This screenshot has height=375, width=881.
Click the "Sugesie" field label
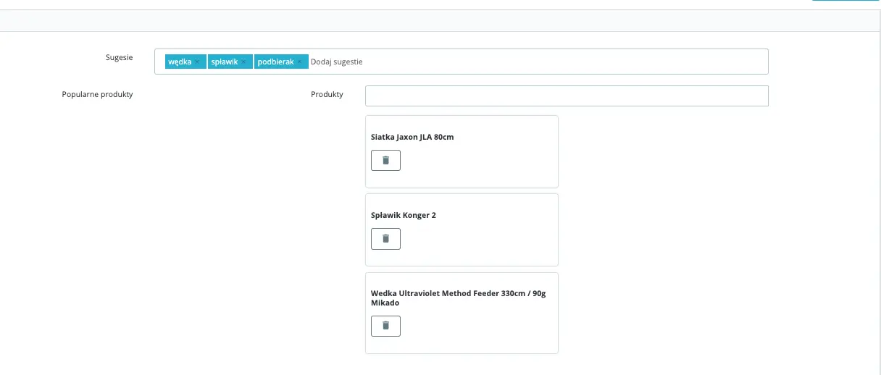coord(119,57)
